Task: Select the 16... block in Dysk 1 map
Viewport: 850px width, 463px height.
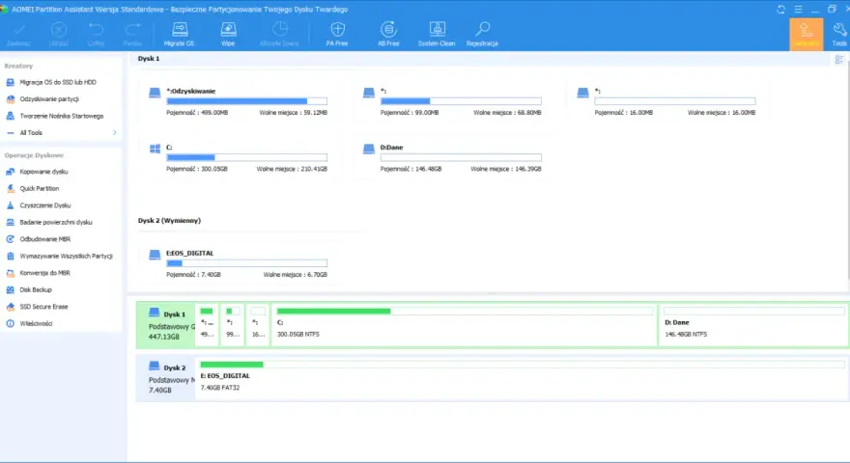Action: (258, 325)
